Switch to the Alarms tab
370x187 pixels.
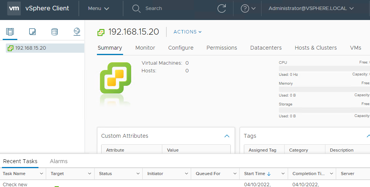pyautogui.click(x=59, y=161)
